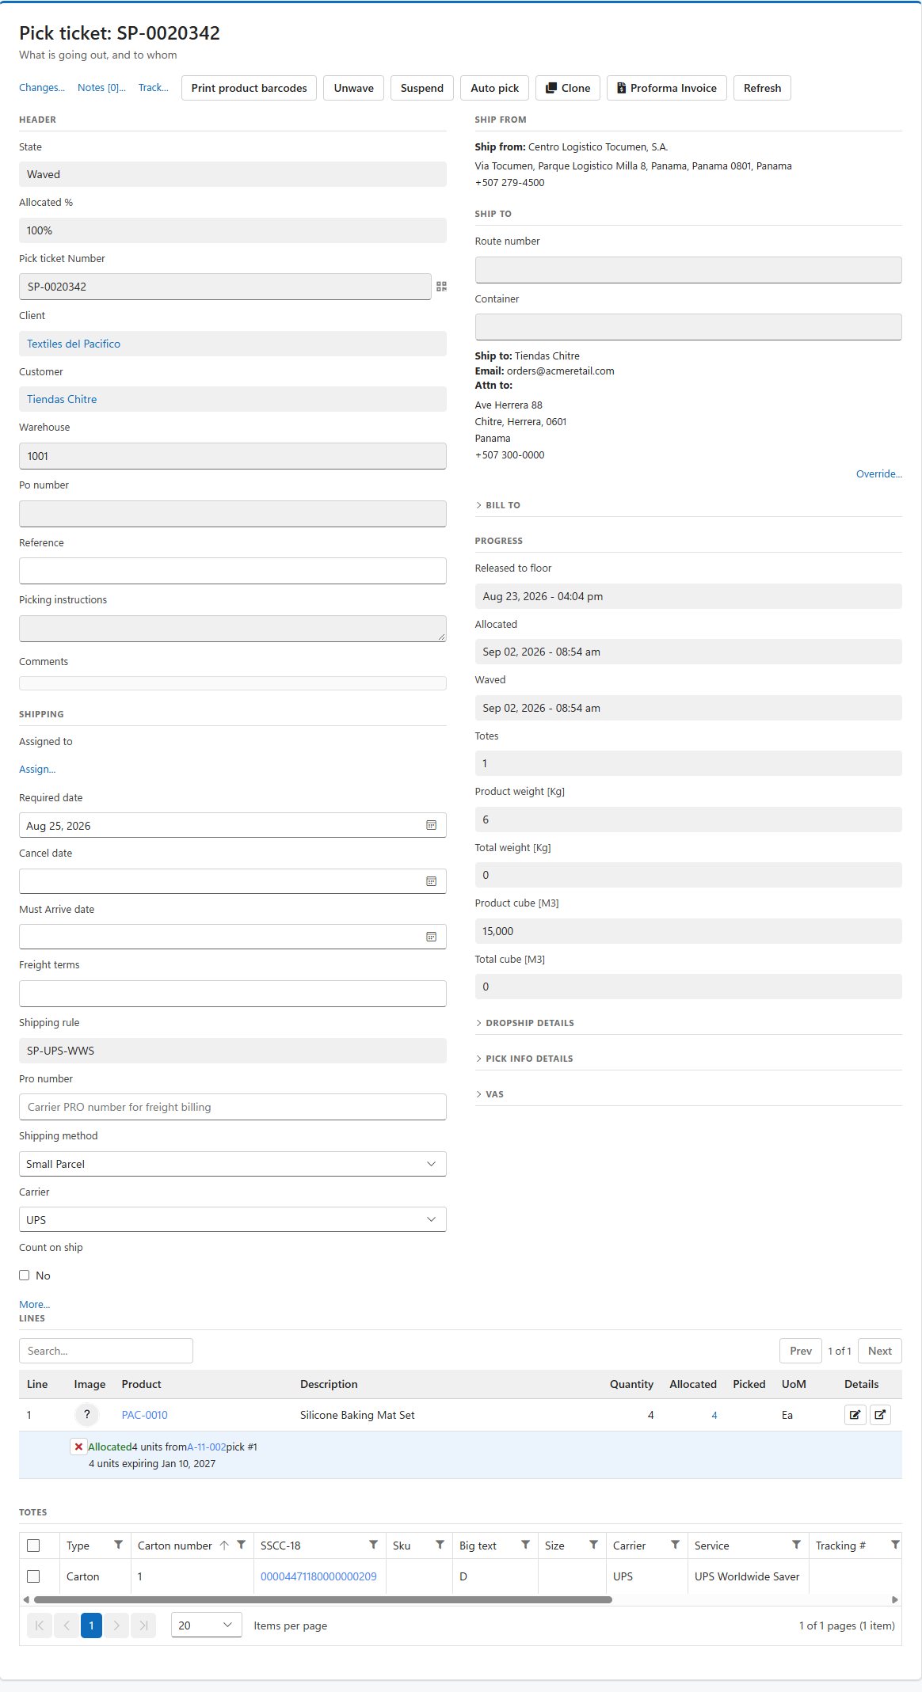The image size is (922, 1692).
Task: Select all totes with header checkbox
Action: tap(33, 1546)
